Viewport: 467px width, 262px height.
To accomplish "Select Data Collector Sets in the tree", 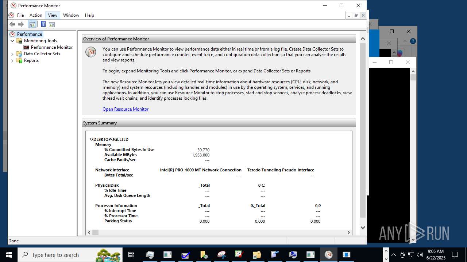I will [42, 54].
